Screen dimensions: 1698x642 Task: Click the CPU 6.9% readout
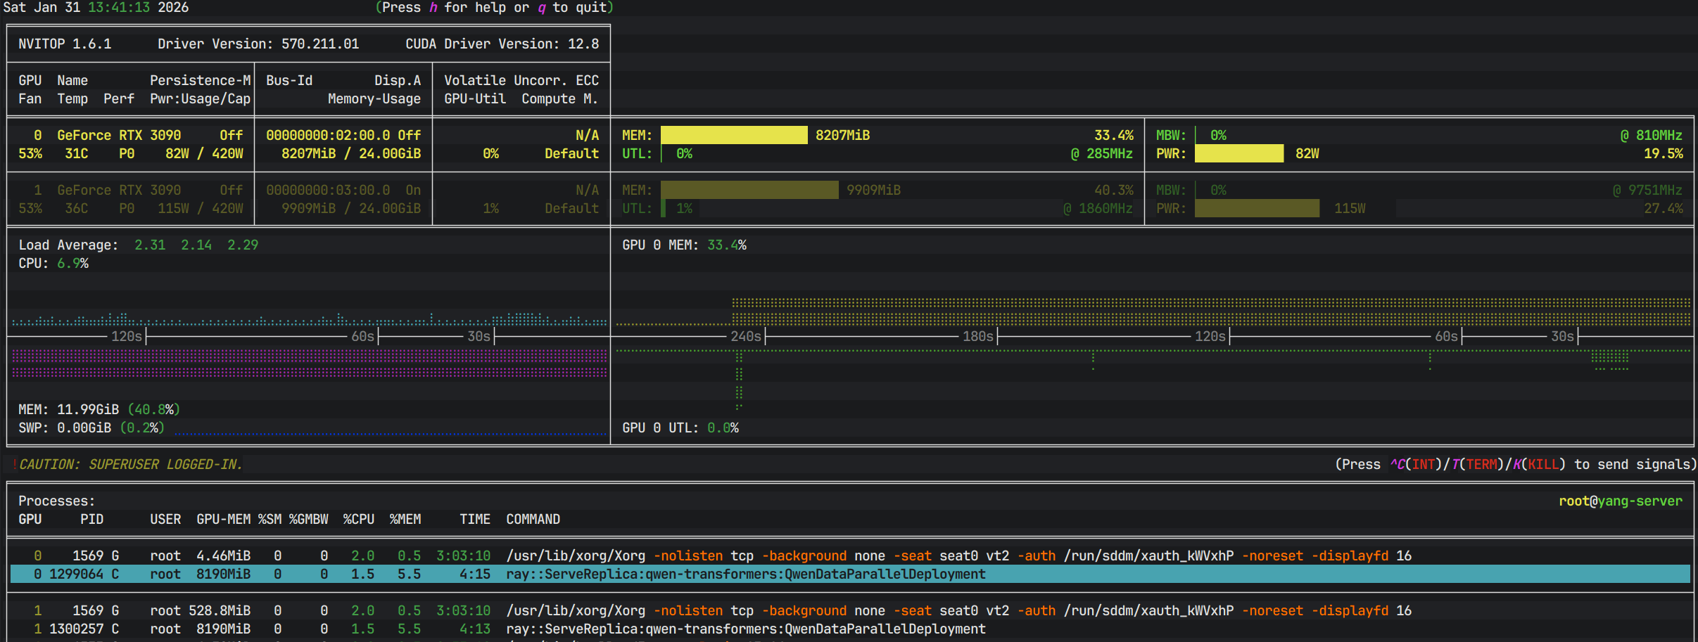[x=53, y=263]
